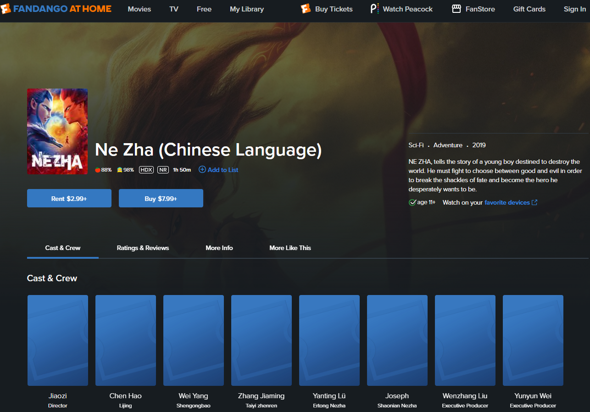
Task: Open the TV menu
Action: (x=174, y=9)
